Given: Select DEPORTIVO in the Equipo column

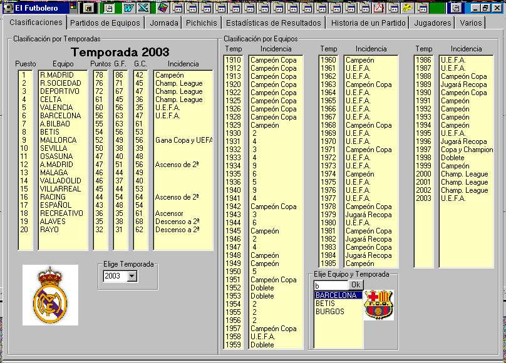Looking at the screenshot, I should pos(59,91).
